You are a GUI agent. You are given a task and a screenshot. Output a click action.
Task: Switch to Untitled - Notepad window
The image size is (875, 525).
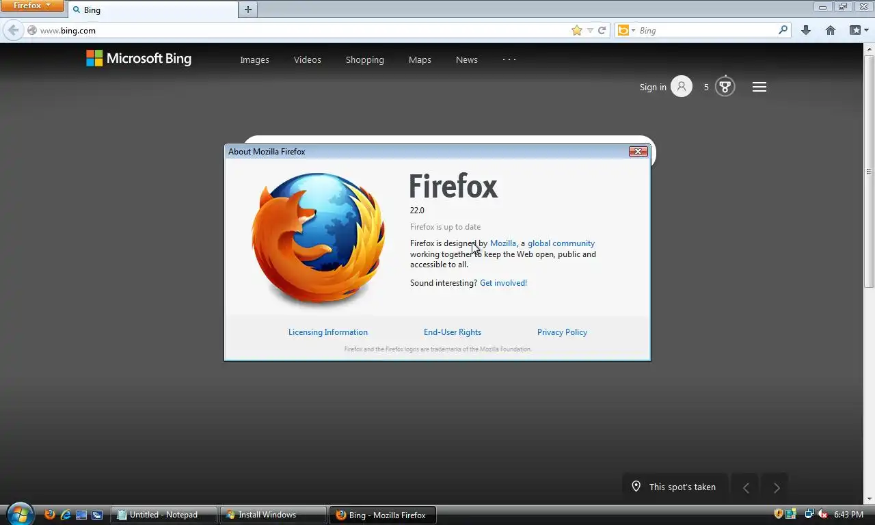click(x=164, y=515)
